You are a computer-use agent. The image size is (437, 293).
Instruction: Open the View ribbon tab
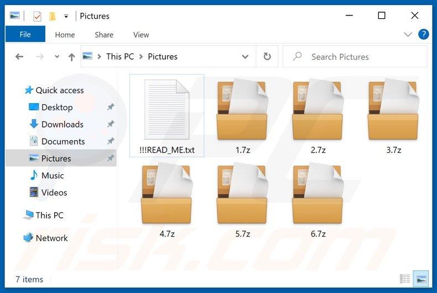click(141, 35)
